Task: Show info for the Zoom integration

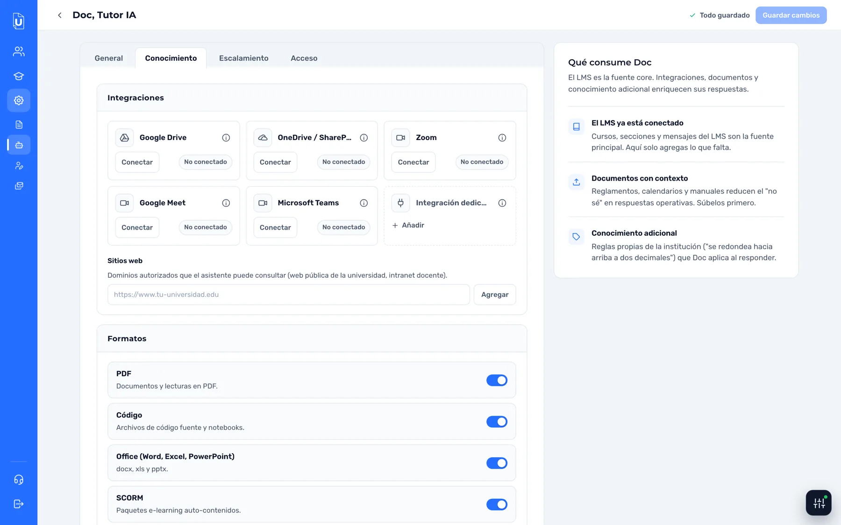Action: tap(502, 138)
